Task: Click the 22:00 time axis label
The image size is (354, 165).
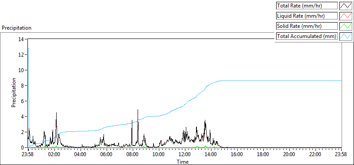Action: [315, 155]
